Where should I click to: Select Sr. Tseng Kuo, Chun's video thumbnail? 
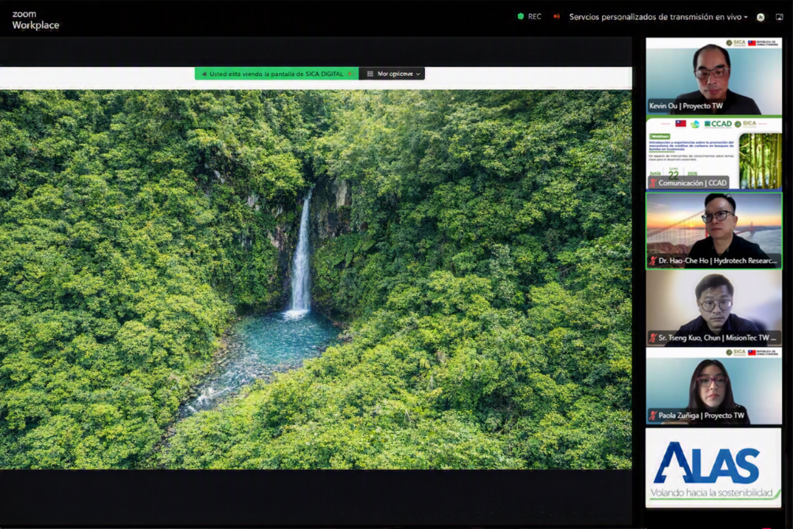pos(713,308)
